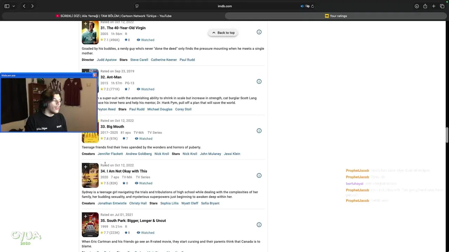Open Catherine Keener's page
The height and width of the screenshot is (252, 449).
(x=164, y=60)
